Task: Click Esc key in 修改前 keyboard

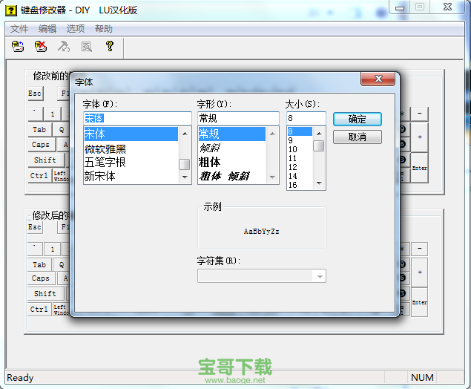Action: (35, 94)
